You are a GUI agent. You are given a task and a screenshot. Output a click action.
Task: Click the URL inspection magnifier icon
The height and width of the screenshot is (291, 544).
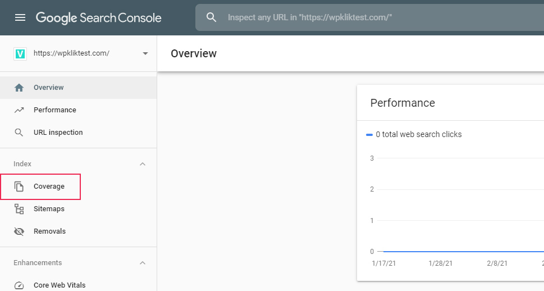point(19,133)
